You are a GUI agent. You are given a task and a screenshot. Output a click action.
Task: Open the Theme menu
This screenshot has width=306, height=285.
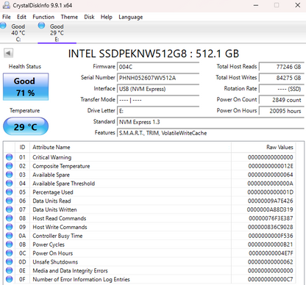tap(69, 17)
